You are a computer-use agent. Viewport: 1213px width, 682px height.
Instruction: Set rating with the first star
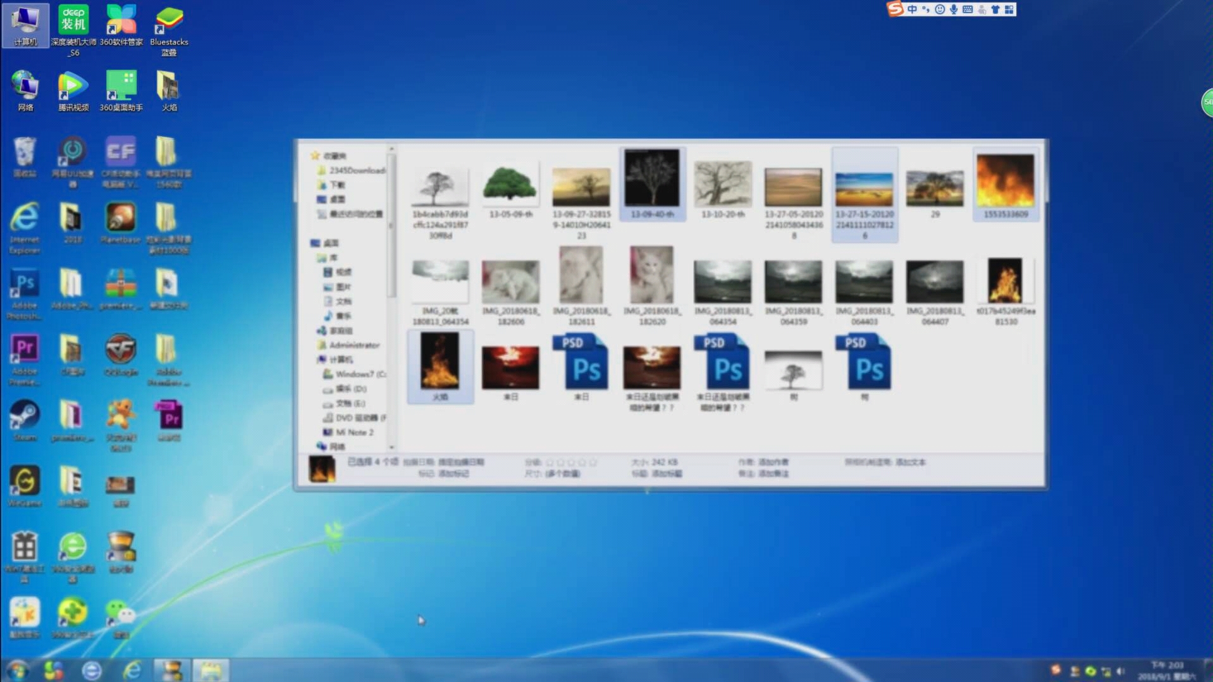[550, 462]
